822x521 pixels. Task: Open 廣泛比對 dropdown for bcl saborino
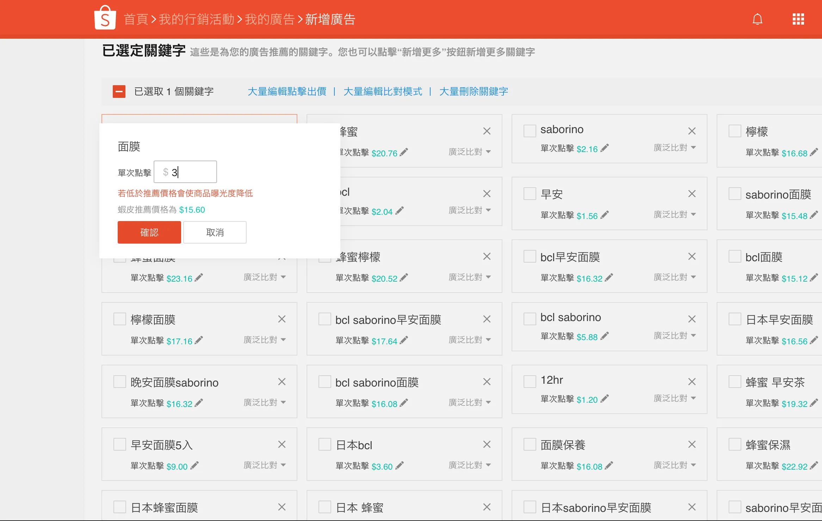point(674,335)
